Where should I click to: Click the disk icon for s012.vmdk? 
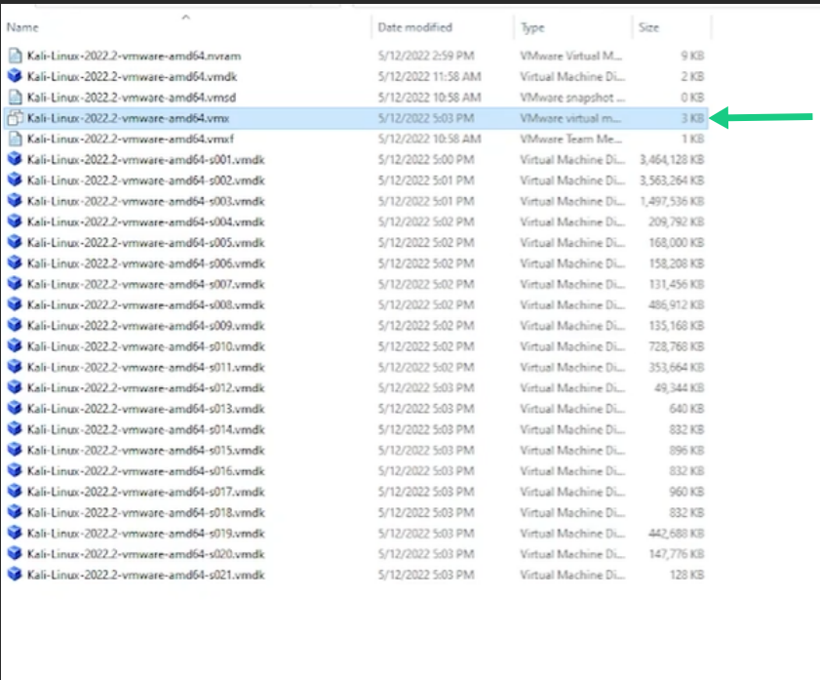[x=16, y=387]
